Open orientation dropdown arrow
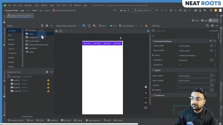The height and width of the screenshot is (125, 223). click(x=212, y=60)
